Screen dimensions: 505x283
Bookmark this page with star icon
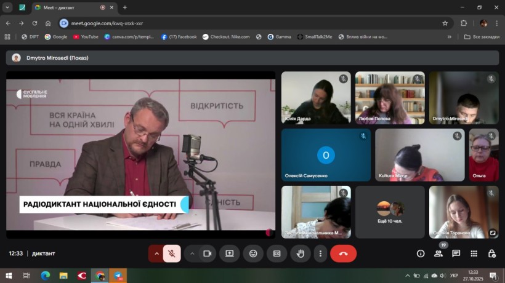(x=445, y=23)
